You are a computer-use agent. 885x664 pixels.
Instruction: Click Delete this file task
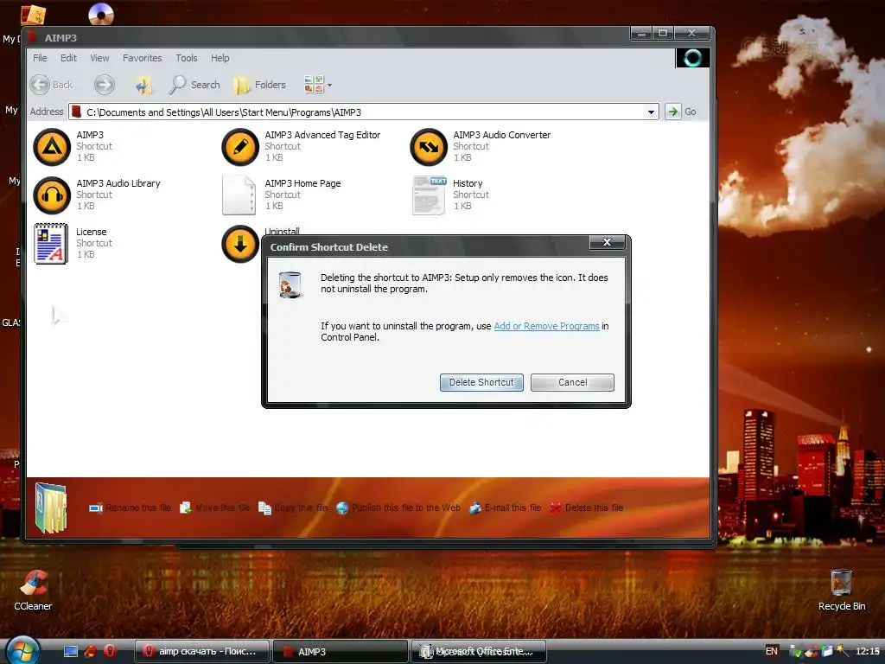click(x=586, y=508)
